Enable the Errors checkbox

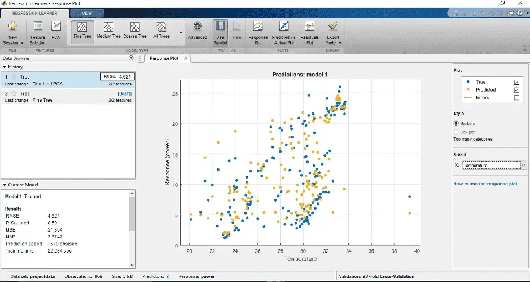click(x=516, y=98)
